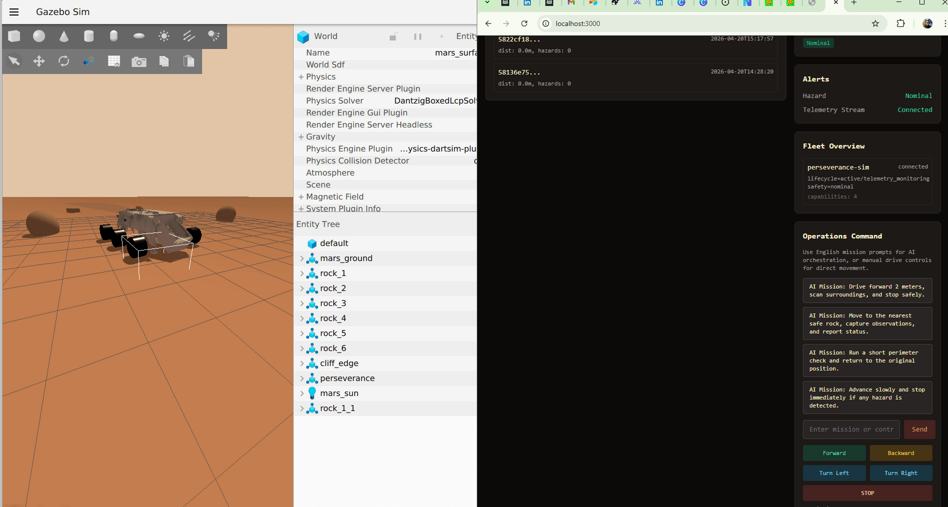This screenshot has height=507, width=948.
Task: Pause updates in the World inspector
Action: (418, 36)
